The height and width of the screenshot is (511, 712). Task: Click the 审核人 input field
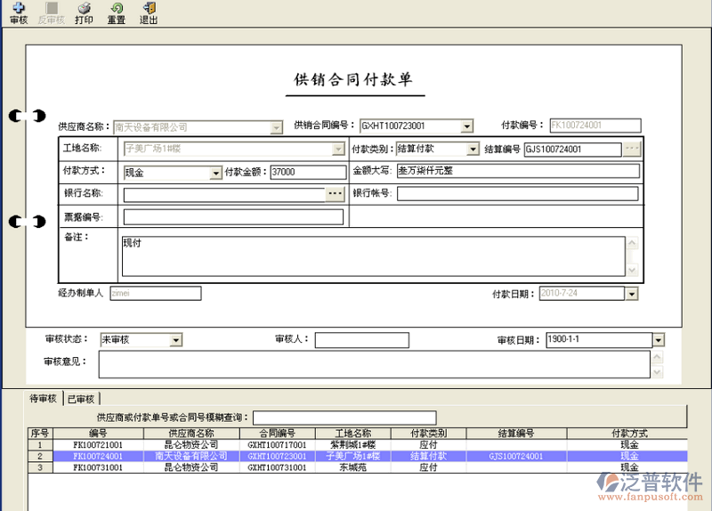(361, 340)
